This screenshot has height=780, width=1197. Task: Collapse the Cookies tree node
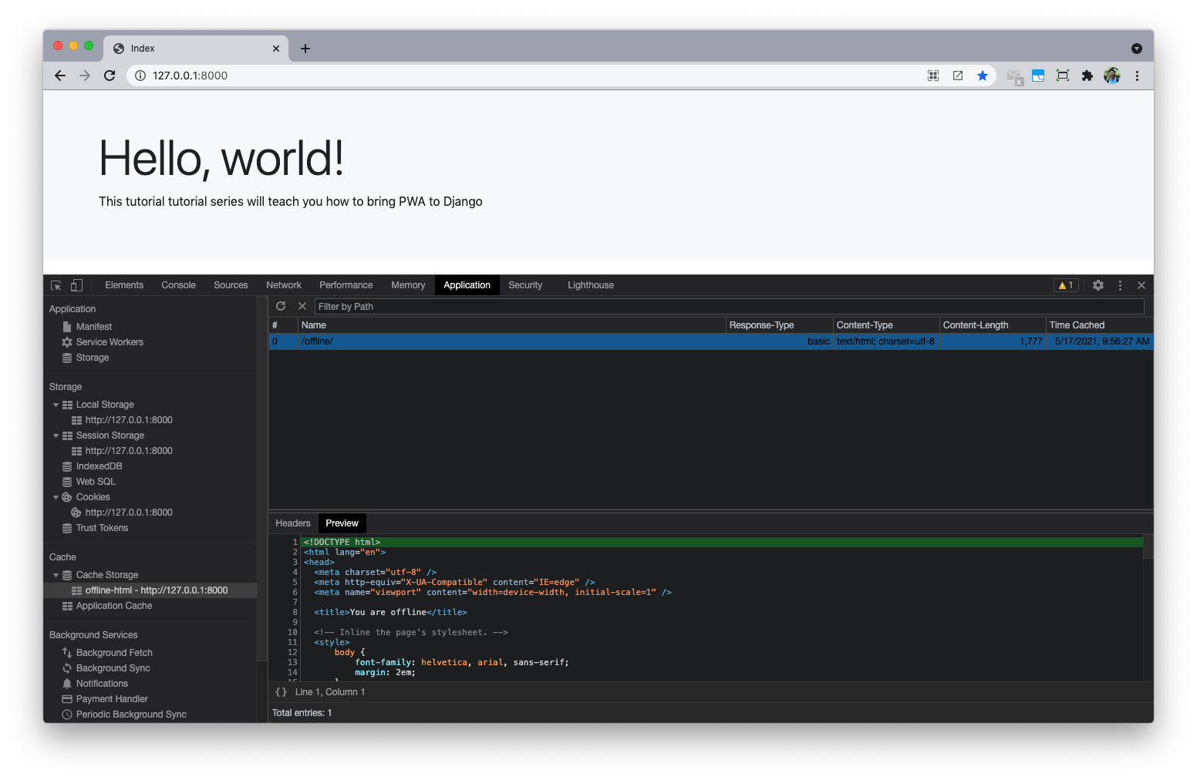(x=56, y=497)
